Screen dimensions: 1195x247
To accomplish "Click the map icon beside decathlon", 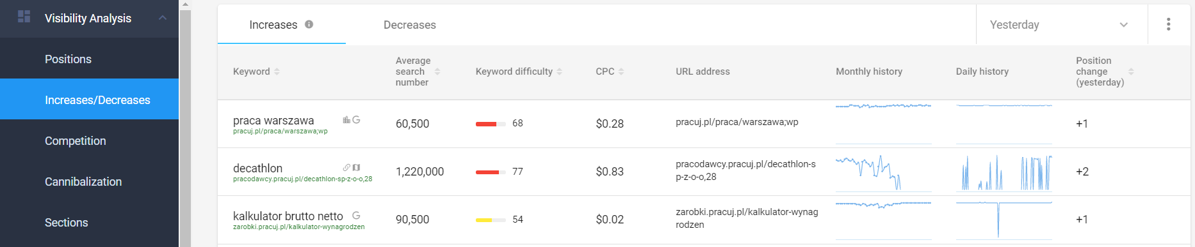I will (357, 167).
